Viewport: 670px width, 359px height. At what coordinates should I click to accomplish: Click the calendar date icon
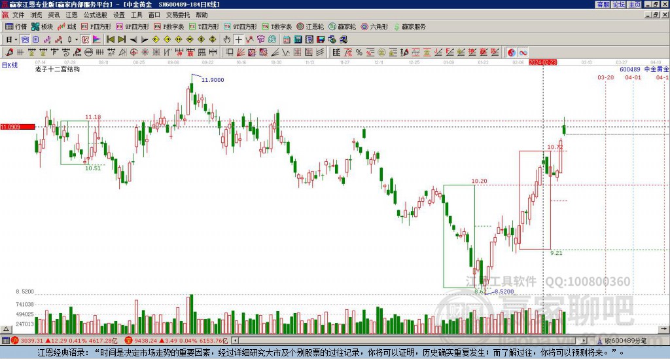(287, 39)
